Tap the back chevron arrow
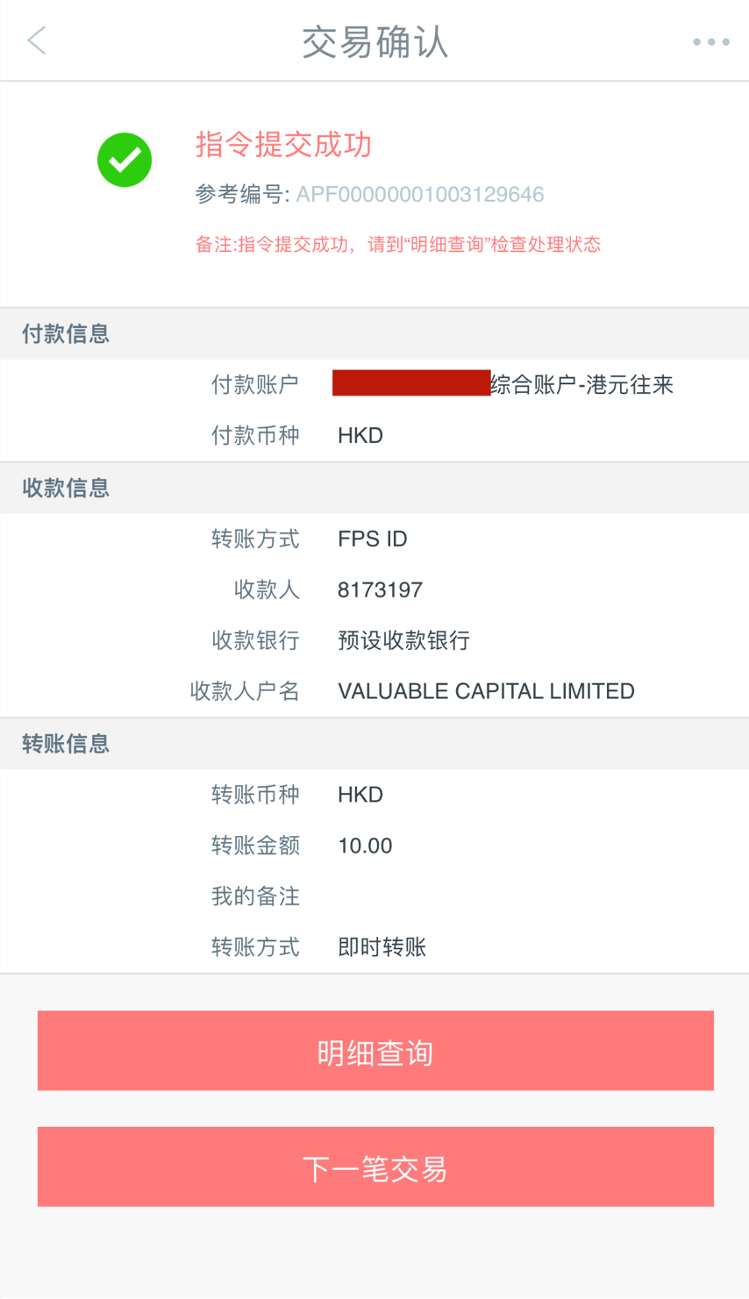Screen dimensions: 749x1299 (35, 40)
